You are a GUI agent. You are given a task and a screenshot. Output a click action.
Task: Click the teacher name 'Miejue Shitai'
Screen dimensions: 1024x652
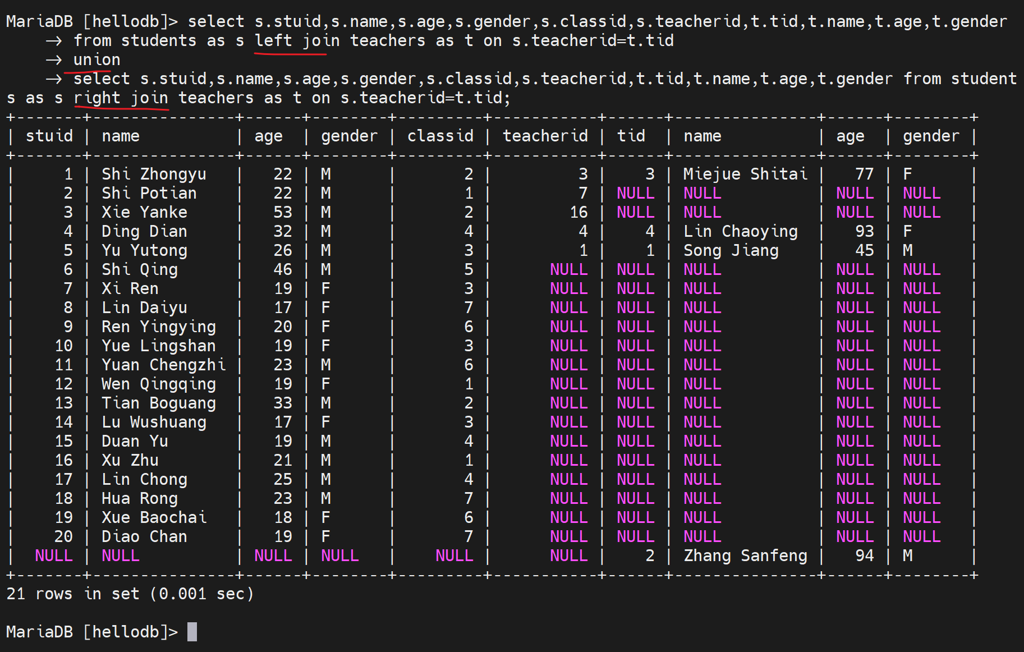pos(745,175)
